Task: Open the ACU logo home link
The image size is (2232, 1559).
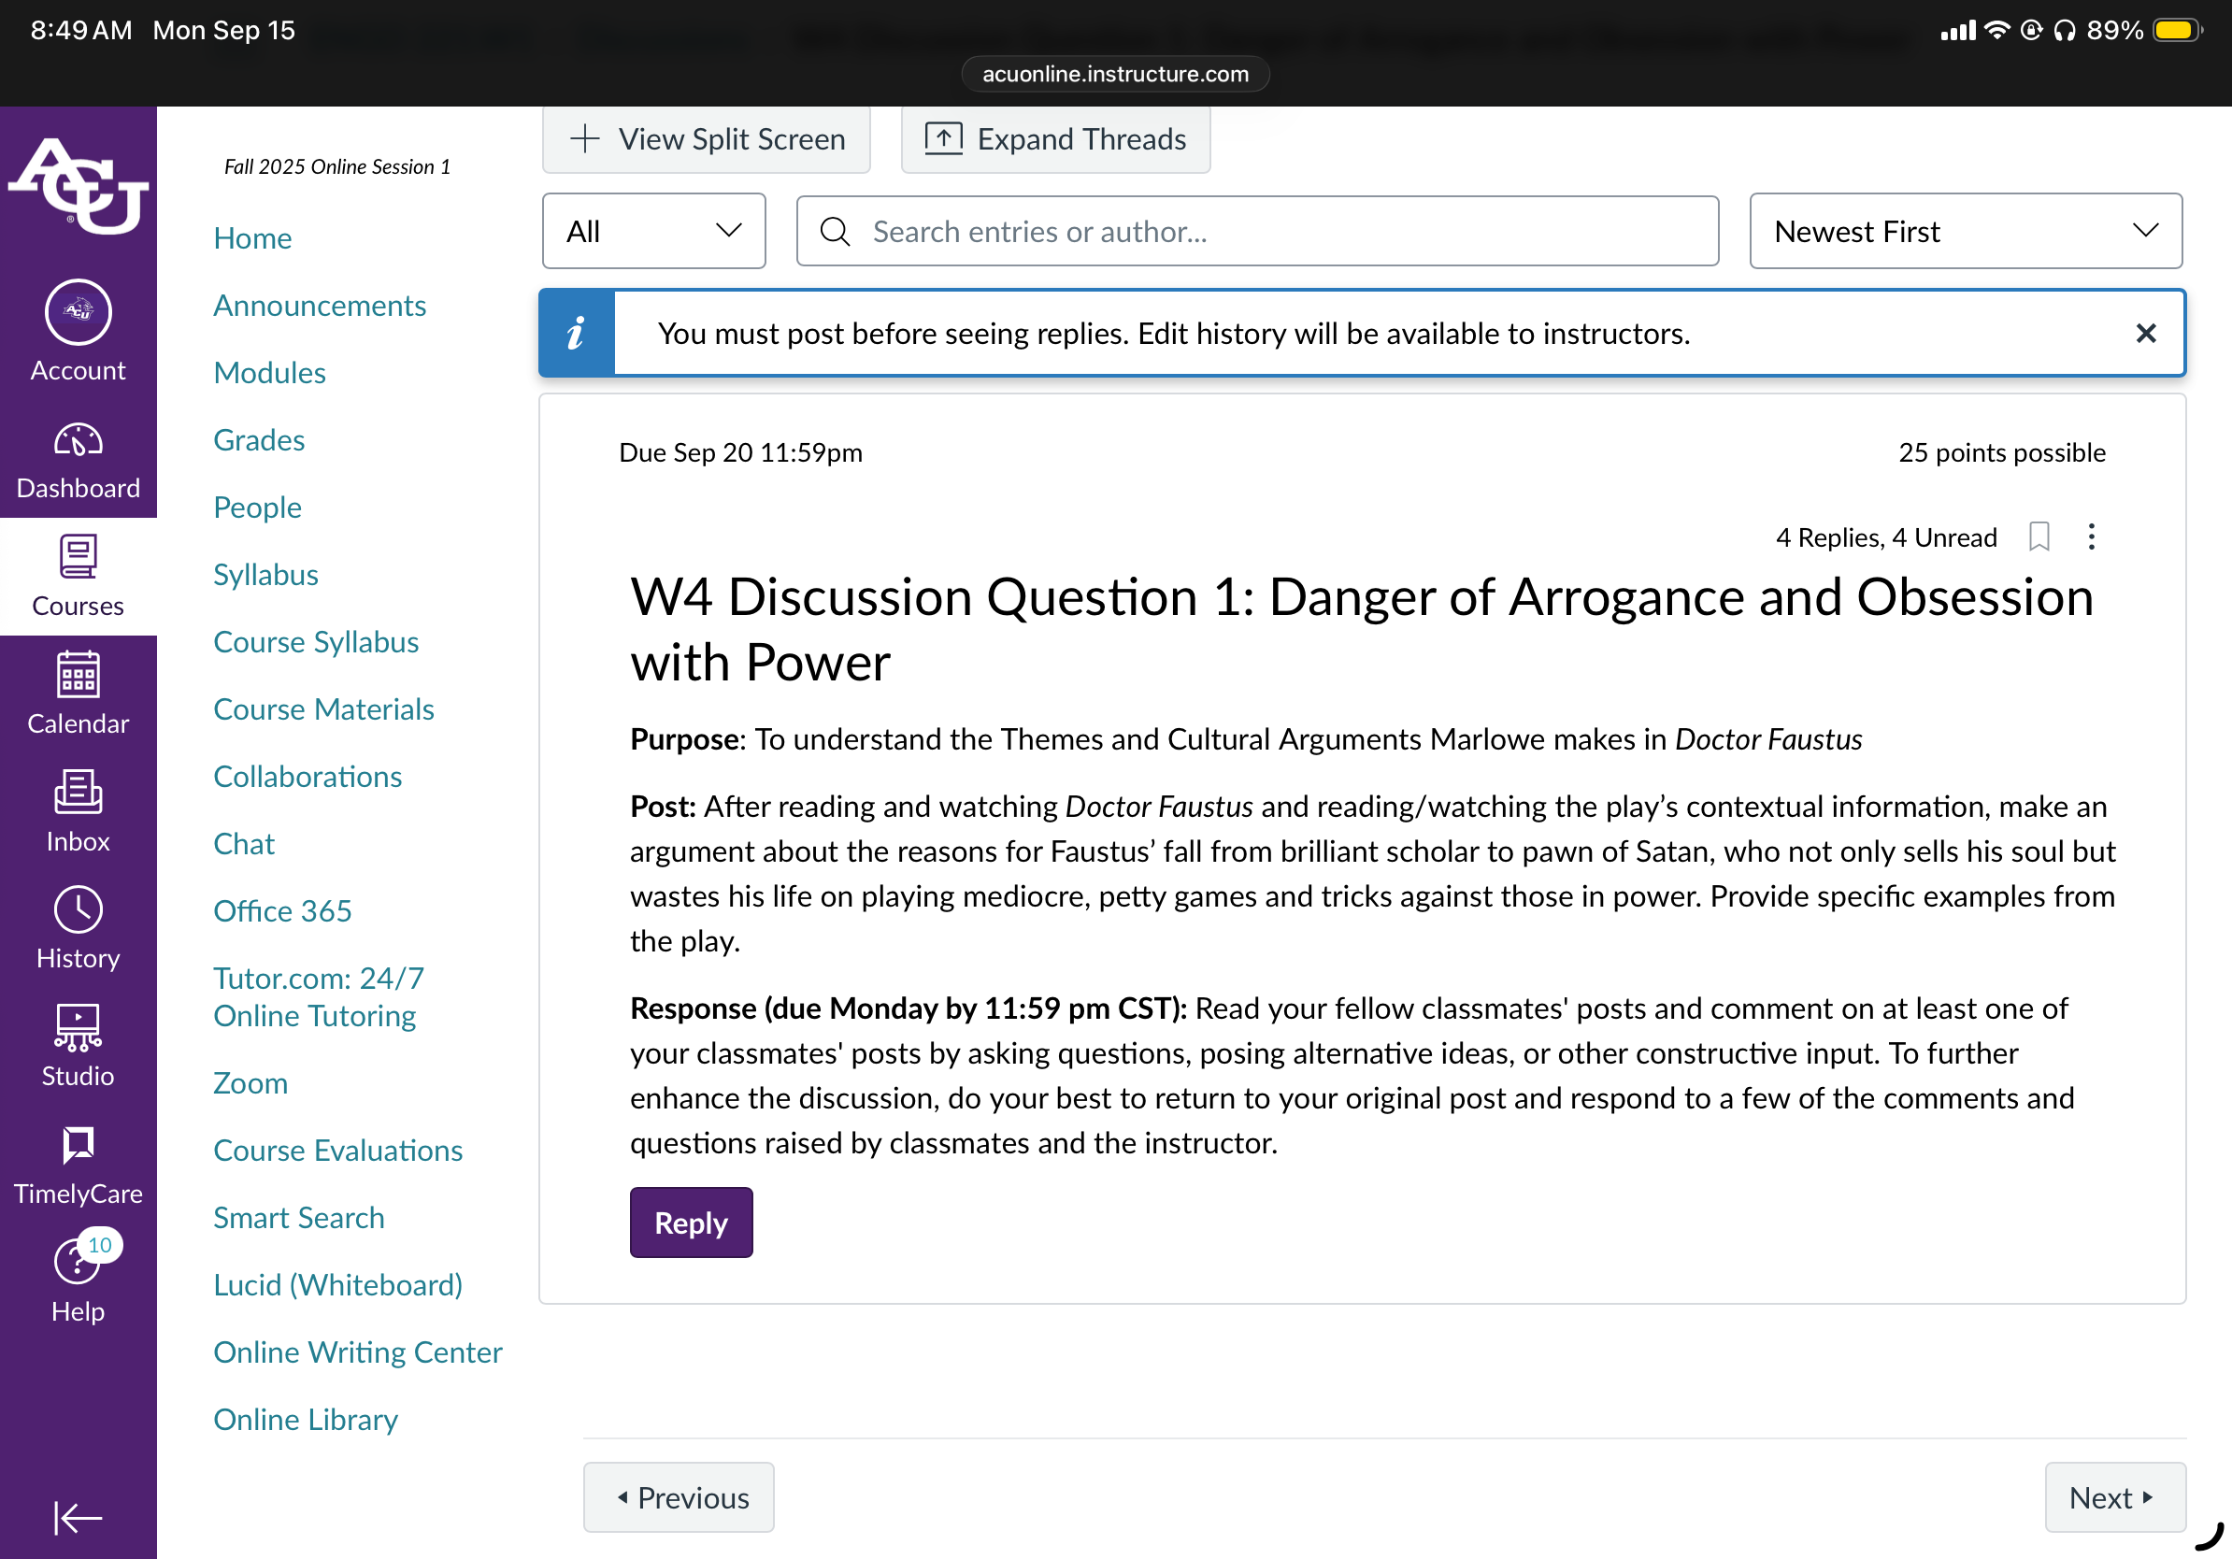Action: tap(78, 185)
